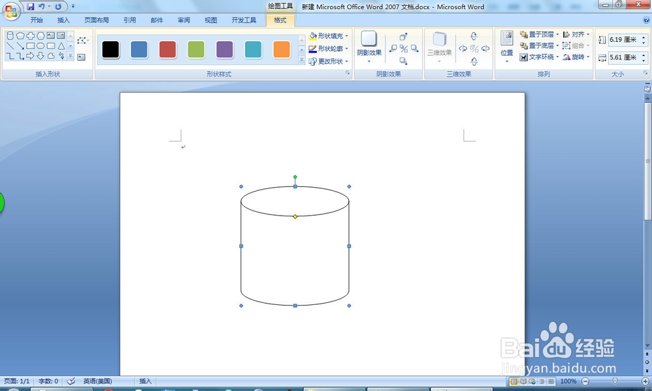Save the document from Quick Access Toolbar
652x391 pixels.
[x=31, y=7]
